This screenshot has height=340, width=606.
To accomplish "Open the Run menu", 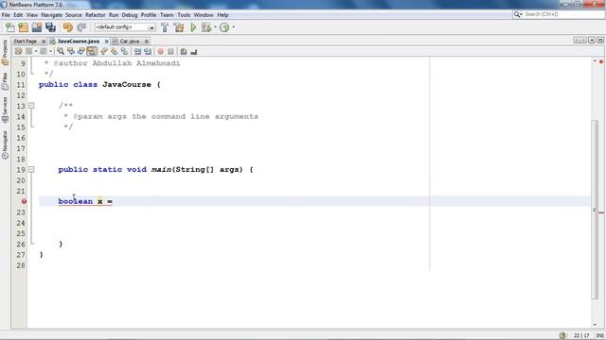I will (114, 15).
